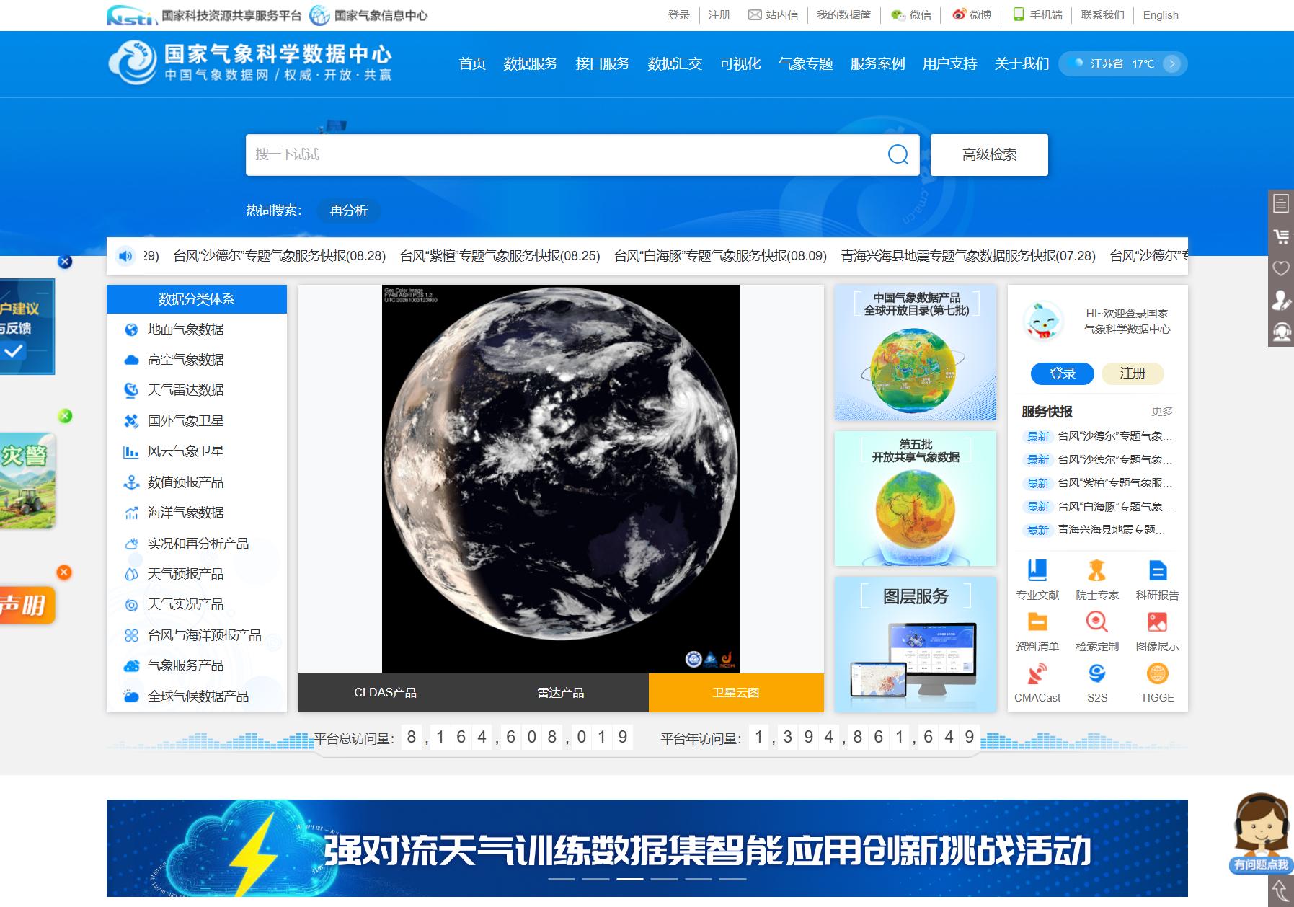Select the first carousel indicator on the banner
This screenshot has height=907, width=1294.
562,879
